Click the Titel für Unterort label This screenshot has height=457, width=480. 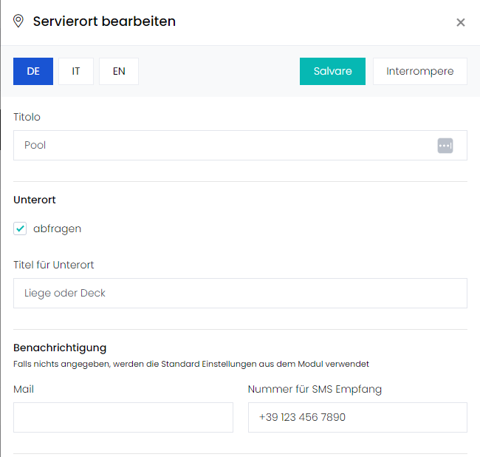pos(54,265)
